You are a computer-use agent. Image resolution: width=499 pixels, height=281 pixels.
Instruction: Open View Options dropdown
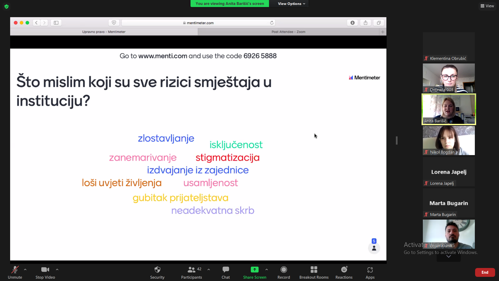point(291,4)
